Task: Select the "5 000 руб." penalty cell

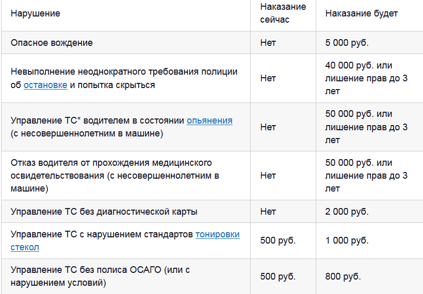Action: (347, 43)
